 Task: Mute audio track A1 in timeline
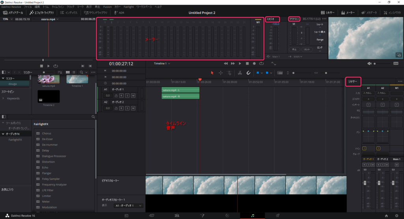[133, 95]
